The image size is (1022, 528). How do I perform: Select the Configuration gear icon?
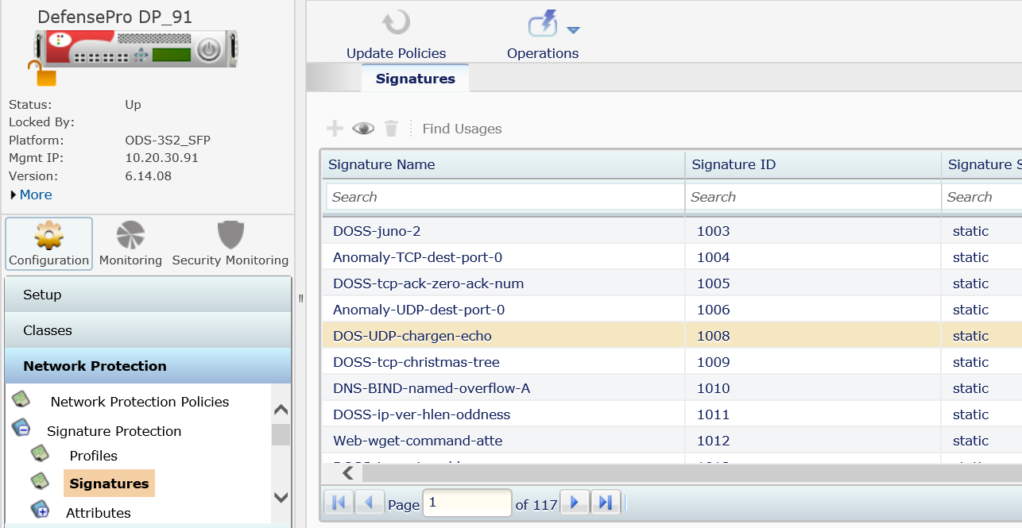(x=48, y=235)
